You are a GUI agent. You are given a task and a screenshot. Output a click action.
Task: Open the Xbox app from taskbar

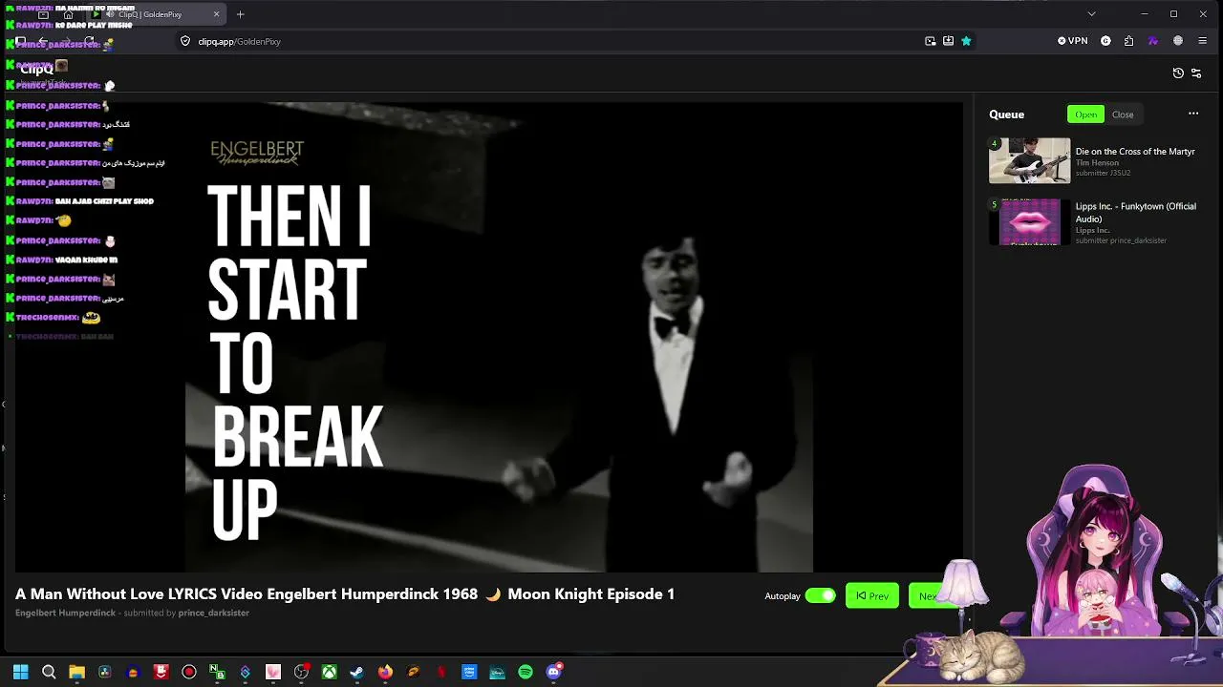pos(329,672)
